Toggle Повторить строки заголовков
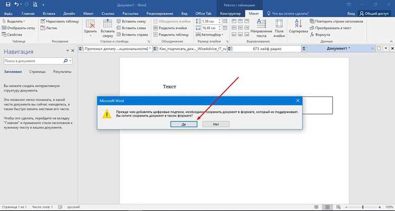 tap(337, 22)
